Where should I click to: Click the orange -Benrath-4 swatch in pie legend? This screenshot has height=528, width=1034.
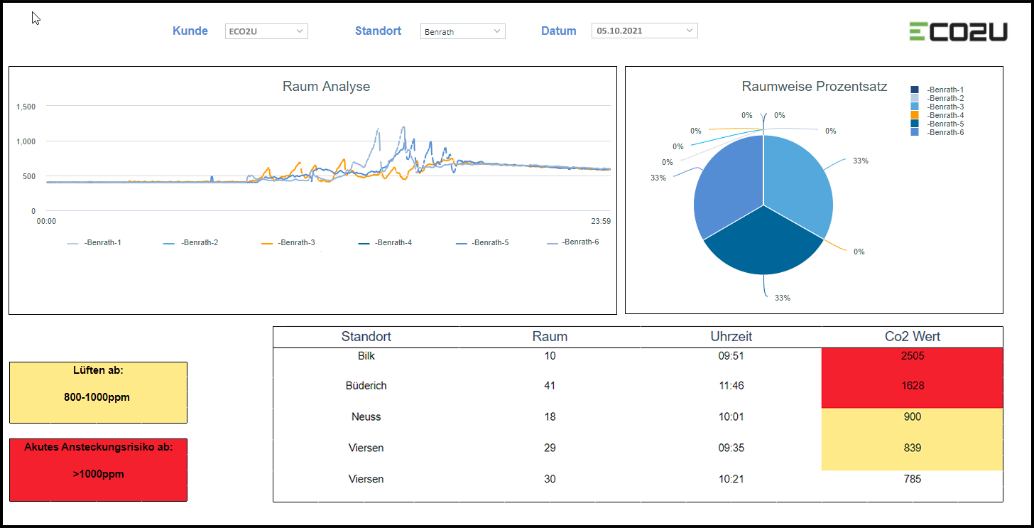[915, 115]
